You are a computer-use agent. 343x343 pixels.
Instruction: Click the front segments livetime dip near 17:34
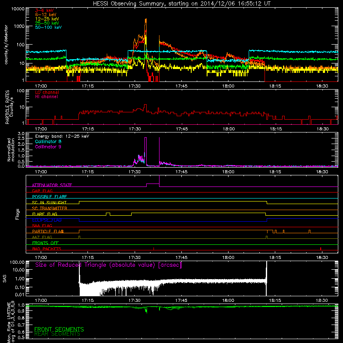(x=146, y=310)
